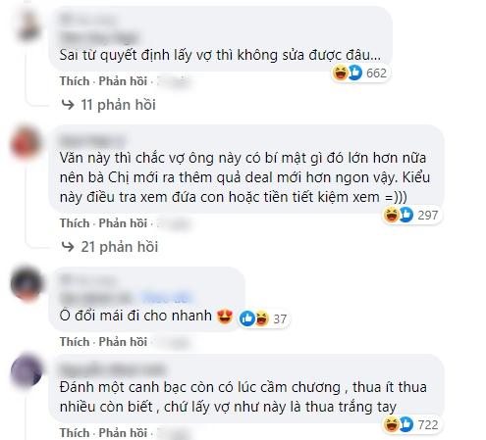This screenshot has width=486, height=440.
Task: View reactions totaling 722 on last comment
Action: [411, 424]
